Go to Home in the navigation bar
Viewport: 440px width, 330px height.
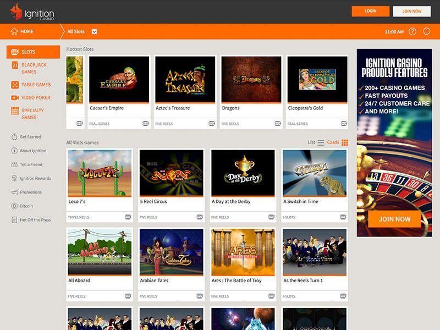22,31
